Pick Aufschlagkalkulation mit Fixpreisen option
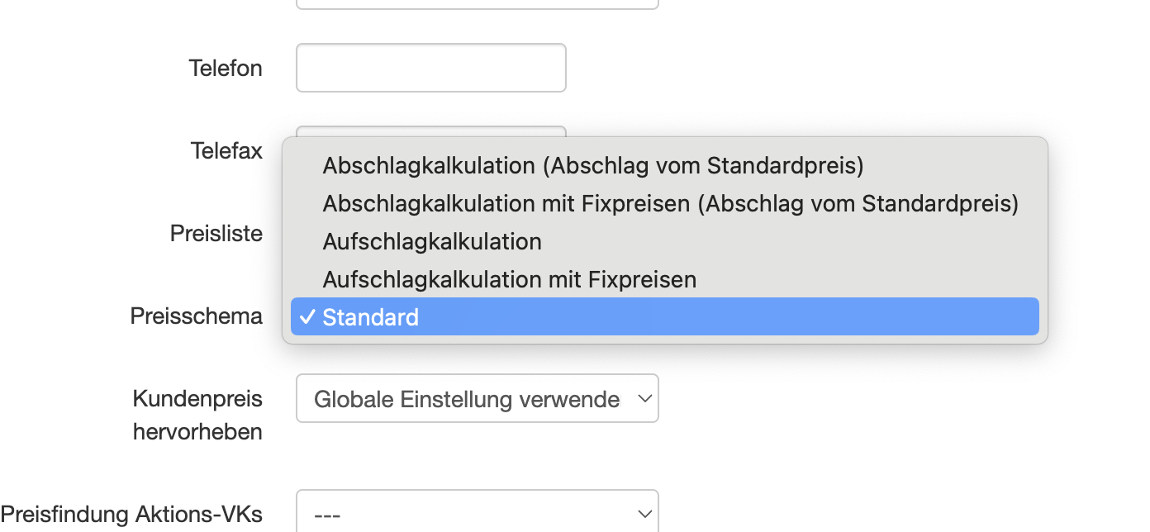 pyautogui.click(x=509, y=279)
